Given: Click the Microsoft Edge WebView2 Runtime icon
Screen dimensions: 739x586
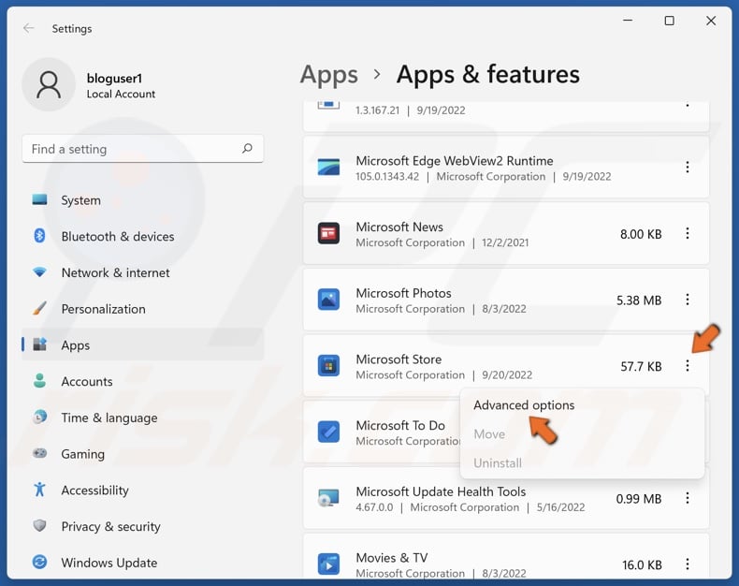Looking at the screenshot, I should click(x=328, y=167).
